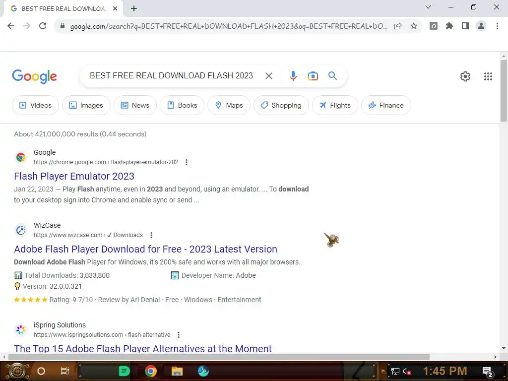This screenshot has height=381, width=508.
Task: Submit search with magnifier icon
Action: pyautogui.click(x=332, y=76)
